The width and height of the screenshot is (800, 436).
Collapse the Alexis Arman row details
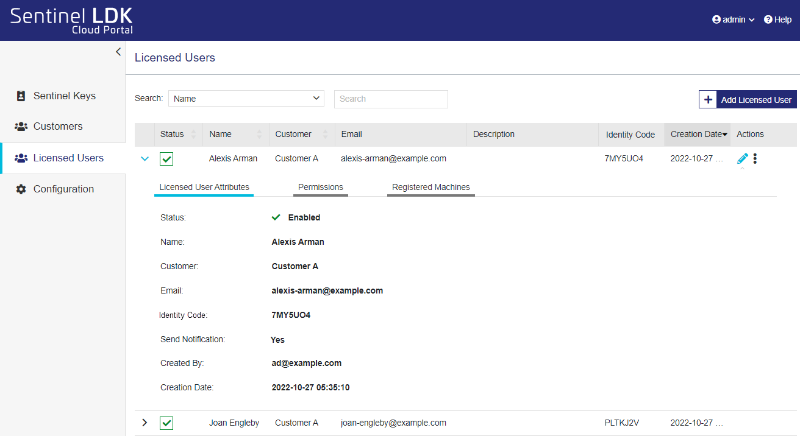point(145,158)
